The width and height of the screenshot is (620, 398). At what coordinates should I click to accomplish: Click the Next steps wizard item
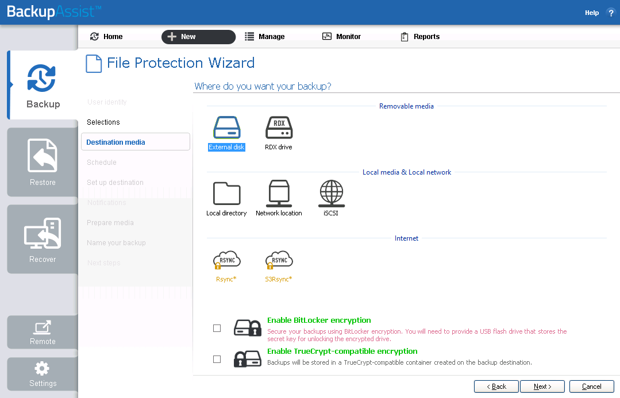[x=103, y=263]
